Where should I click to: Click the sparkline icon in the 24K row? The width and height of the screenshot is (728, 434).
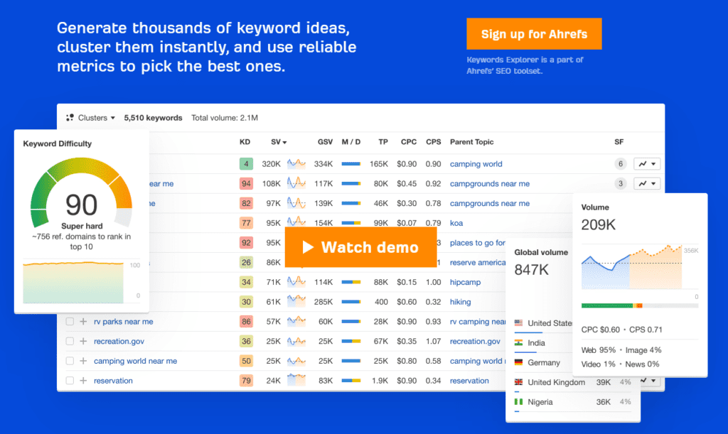(296, 381)
